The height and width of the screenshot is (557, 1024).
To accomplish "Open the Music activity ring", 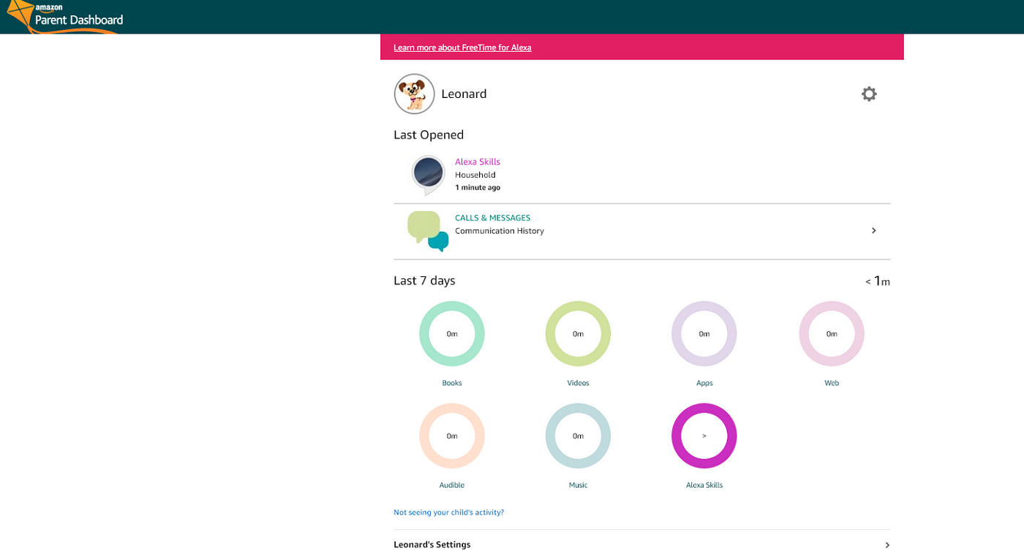I will tap(578, 436).
